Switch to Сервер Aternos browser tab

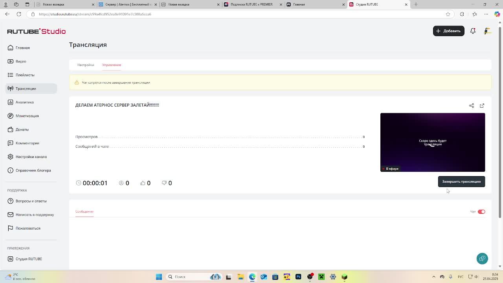127,4
